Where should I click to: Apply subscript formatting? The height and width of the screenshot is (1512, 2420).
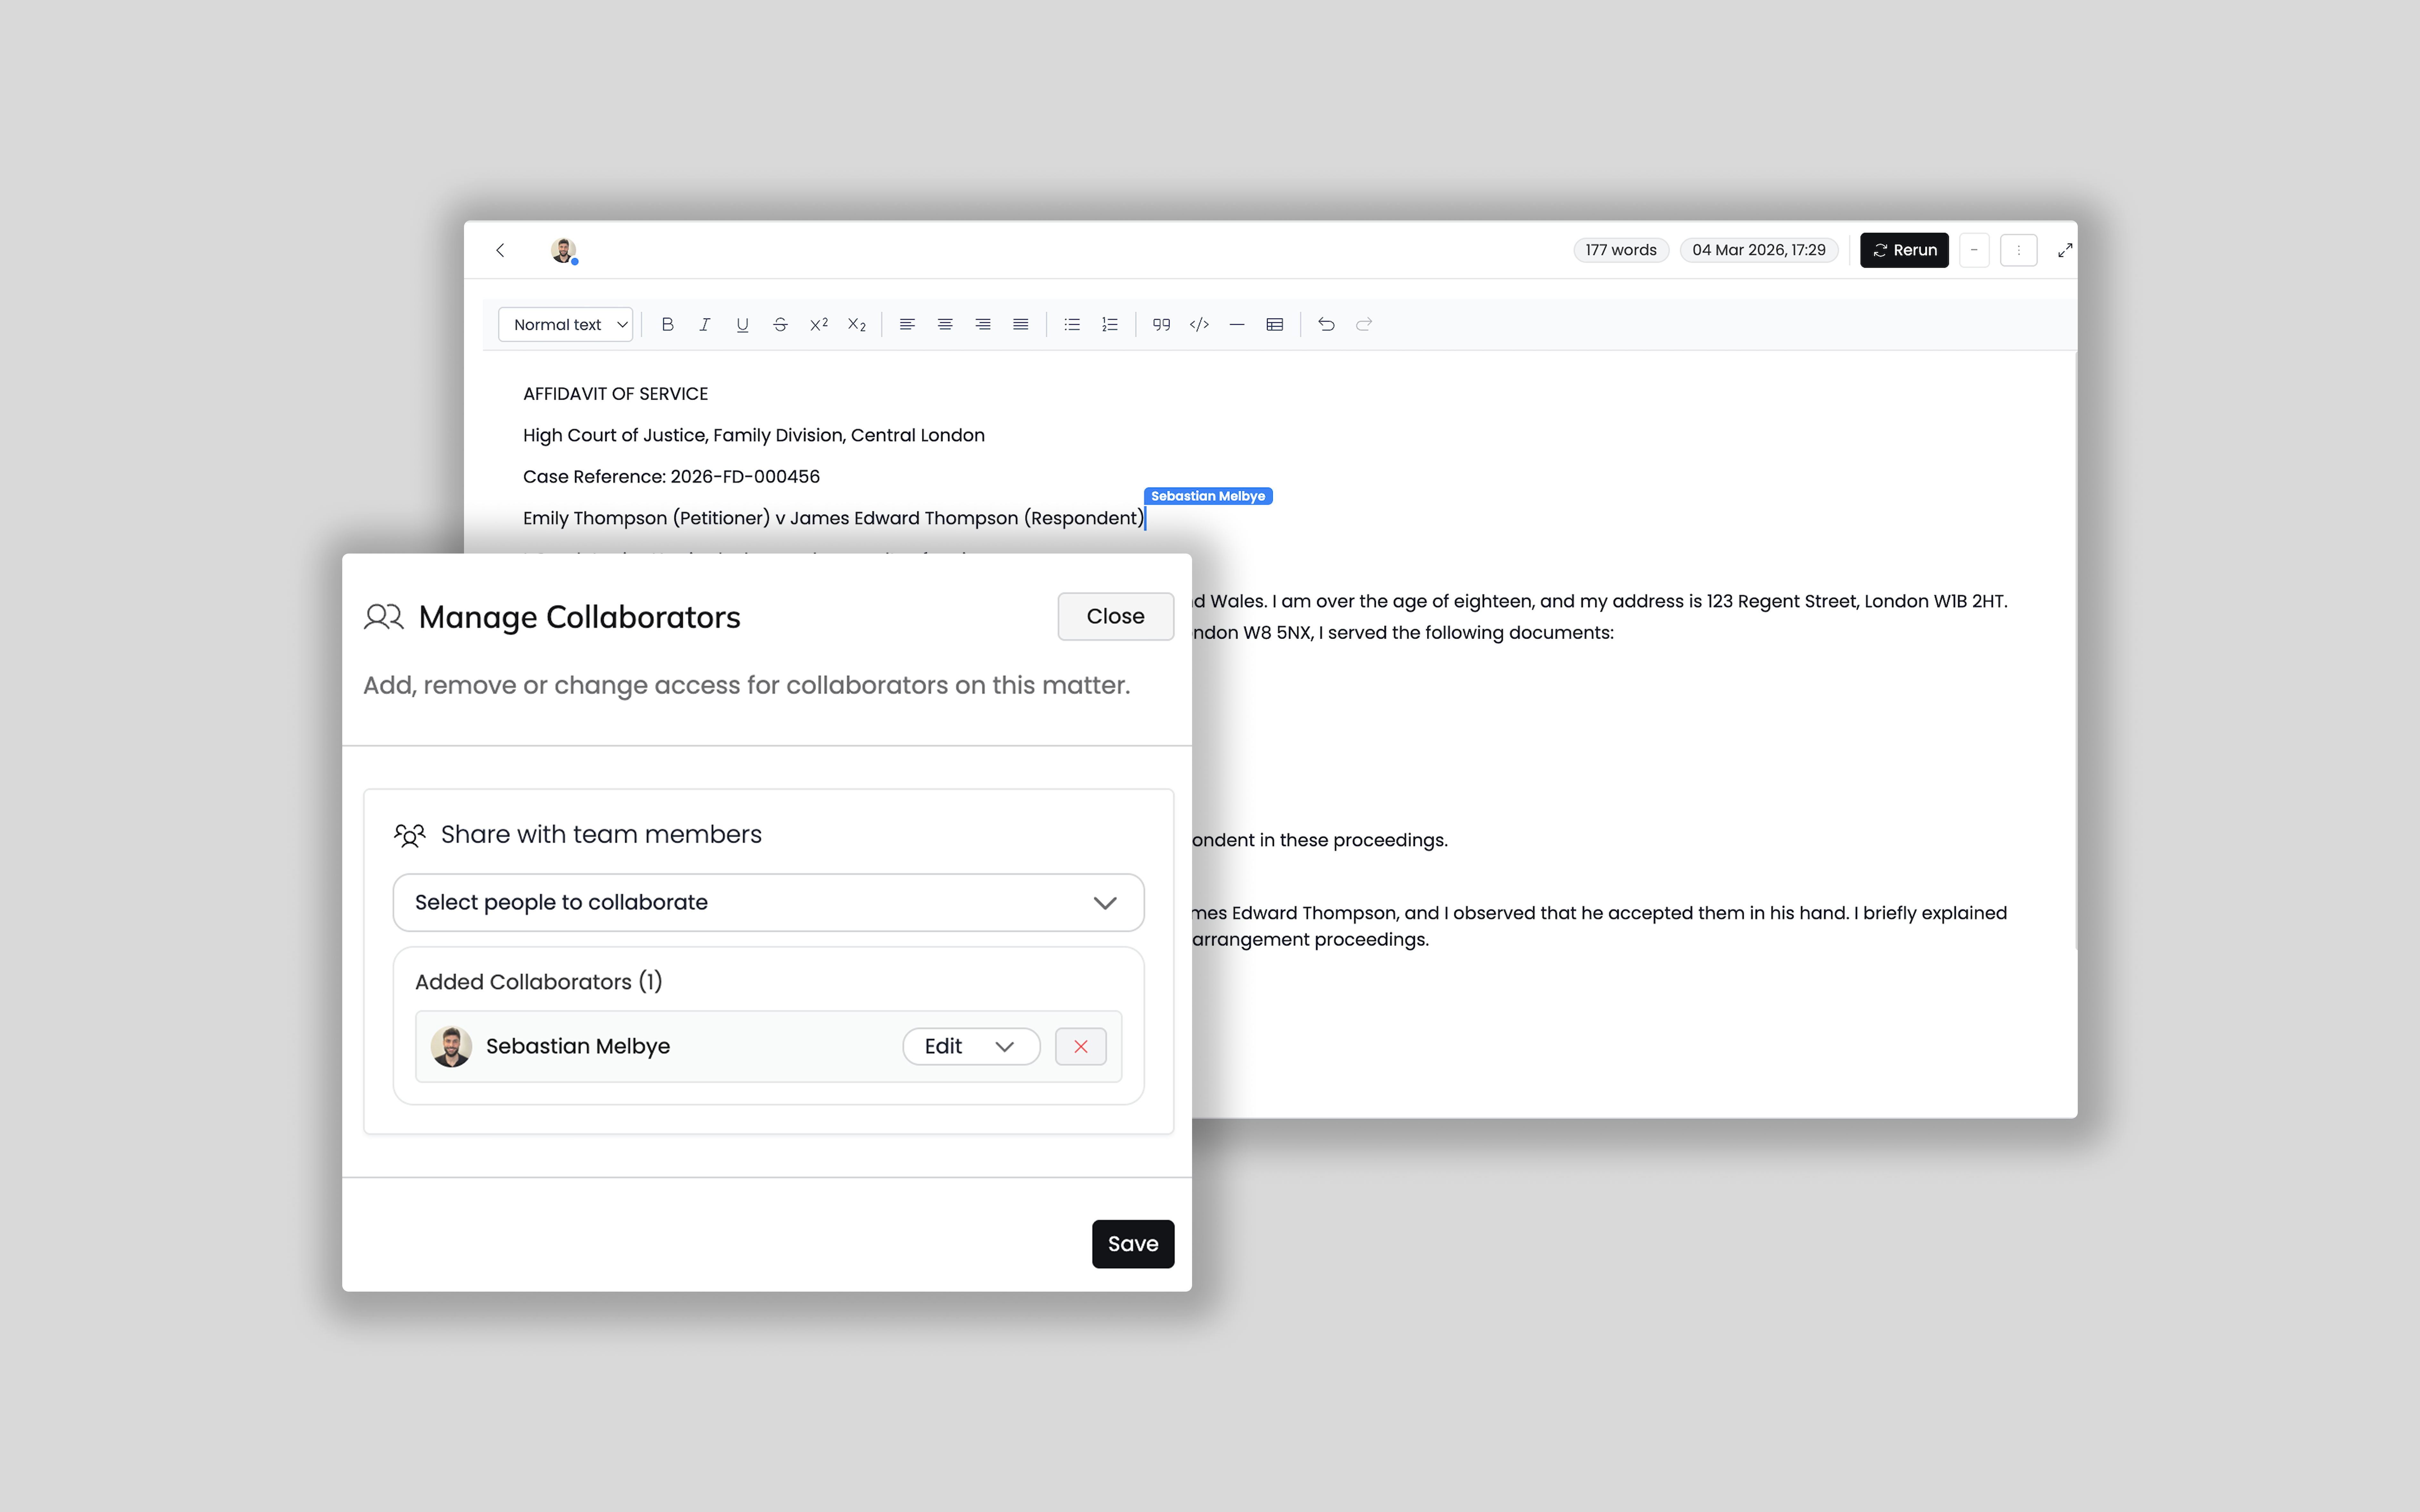(857, 324)
